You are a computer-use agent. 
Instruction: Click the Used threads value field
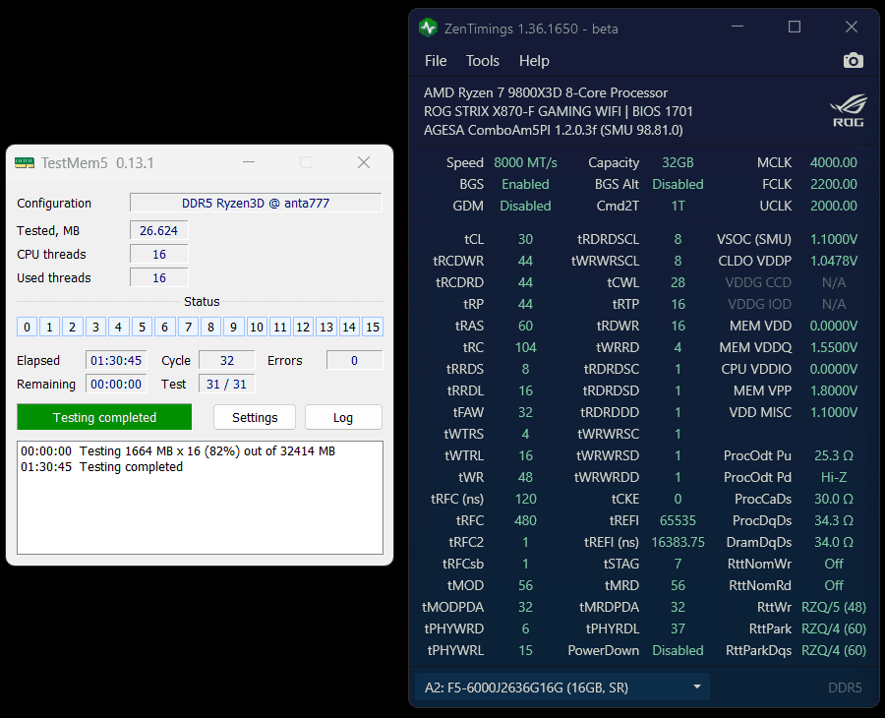pos(159,277)
